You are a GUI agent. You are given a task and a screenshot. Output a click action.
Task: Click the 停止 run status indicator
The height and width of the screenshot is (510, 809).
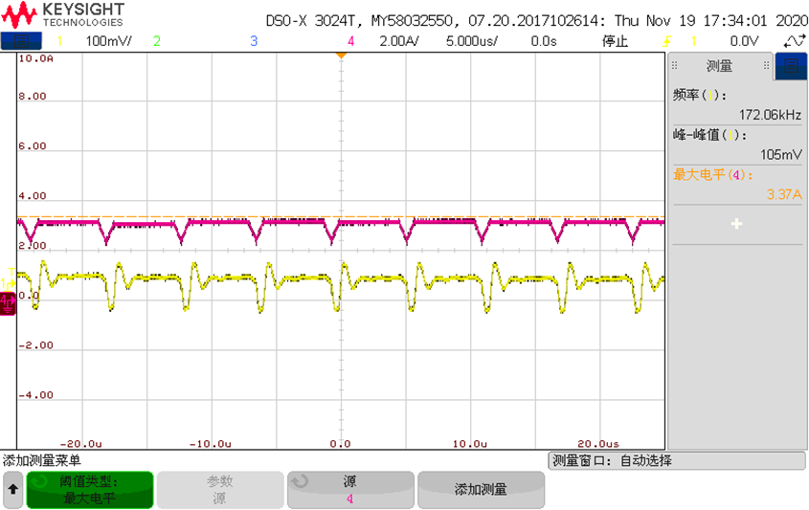click(x=615, y=41)
